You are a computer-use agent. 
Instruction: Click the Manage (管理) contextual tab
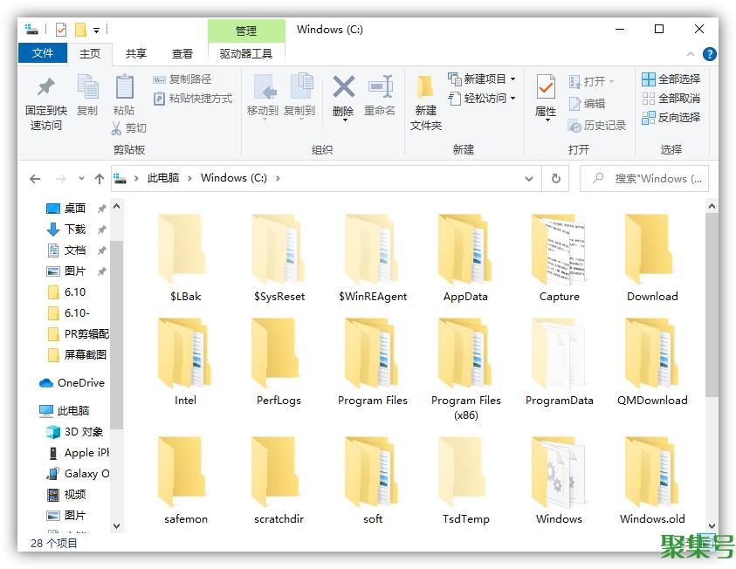[x=246, y=31]
